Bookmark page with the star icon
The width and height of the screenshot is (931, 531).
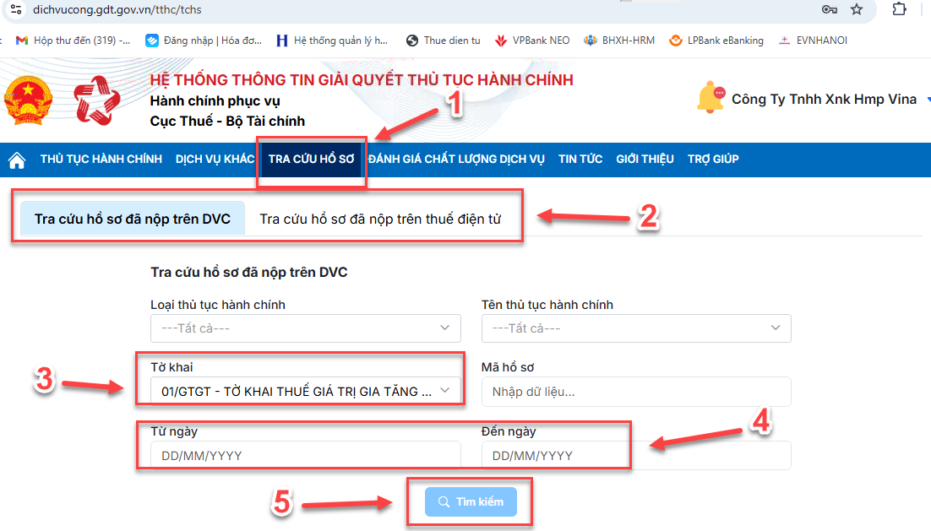pyautogui.click(x=856, y=10)
